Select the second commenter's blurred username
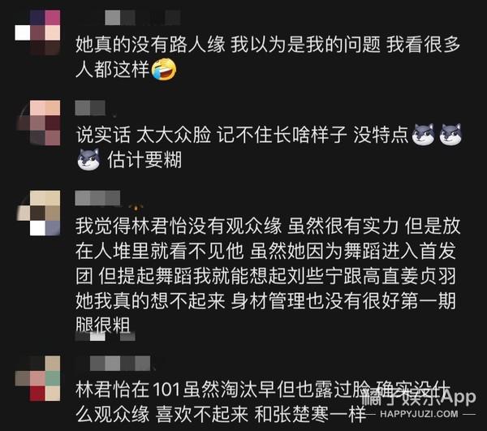 tap(90, 108)
